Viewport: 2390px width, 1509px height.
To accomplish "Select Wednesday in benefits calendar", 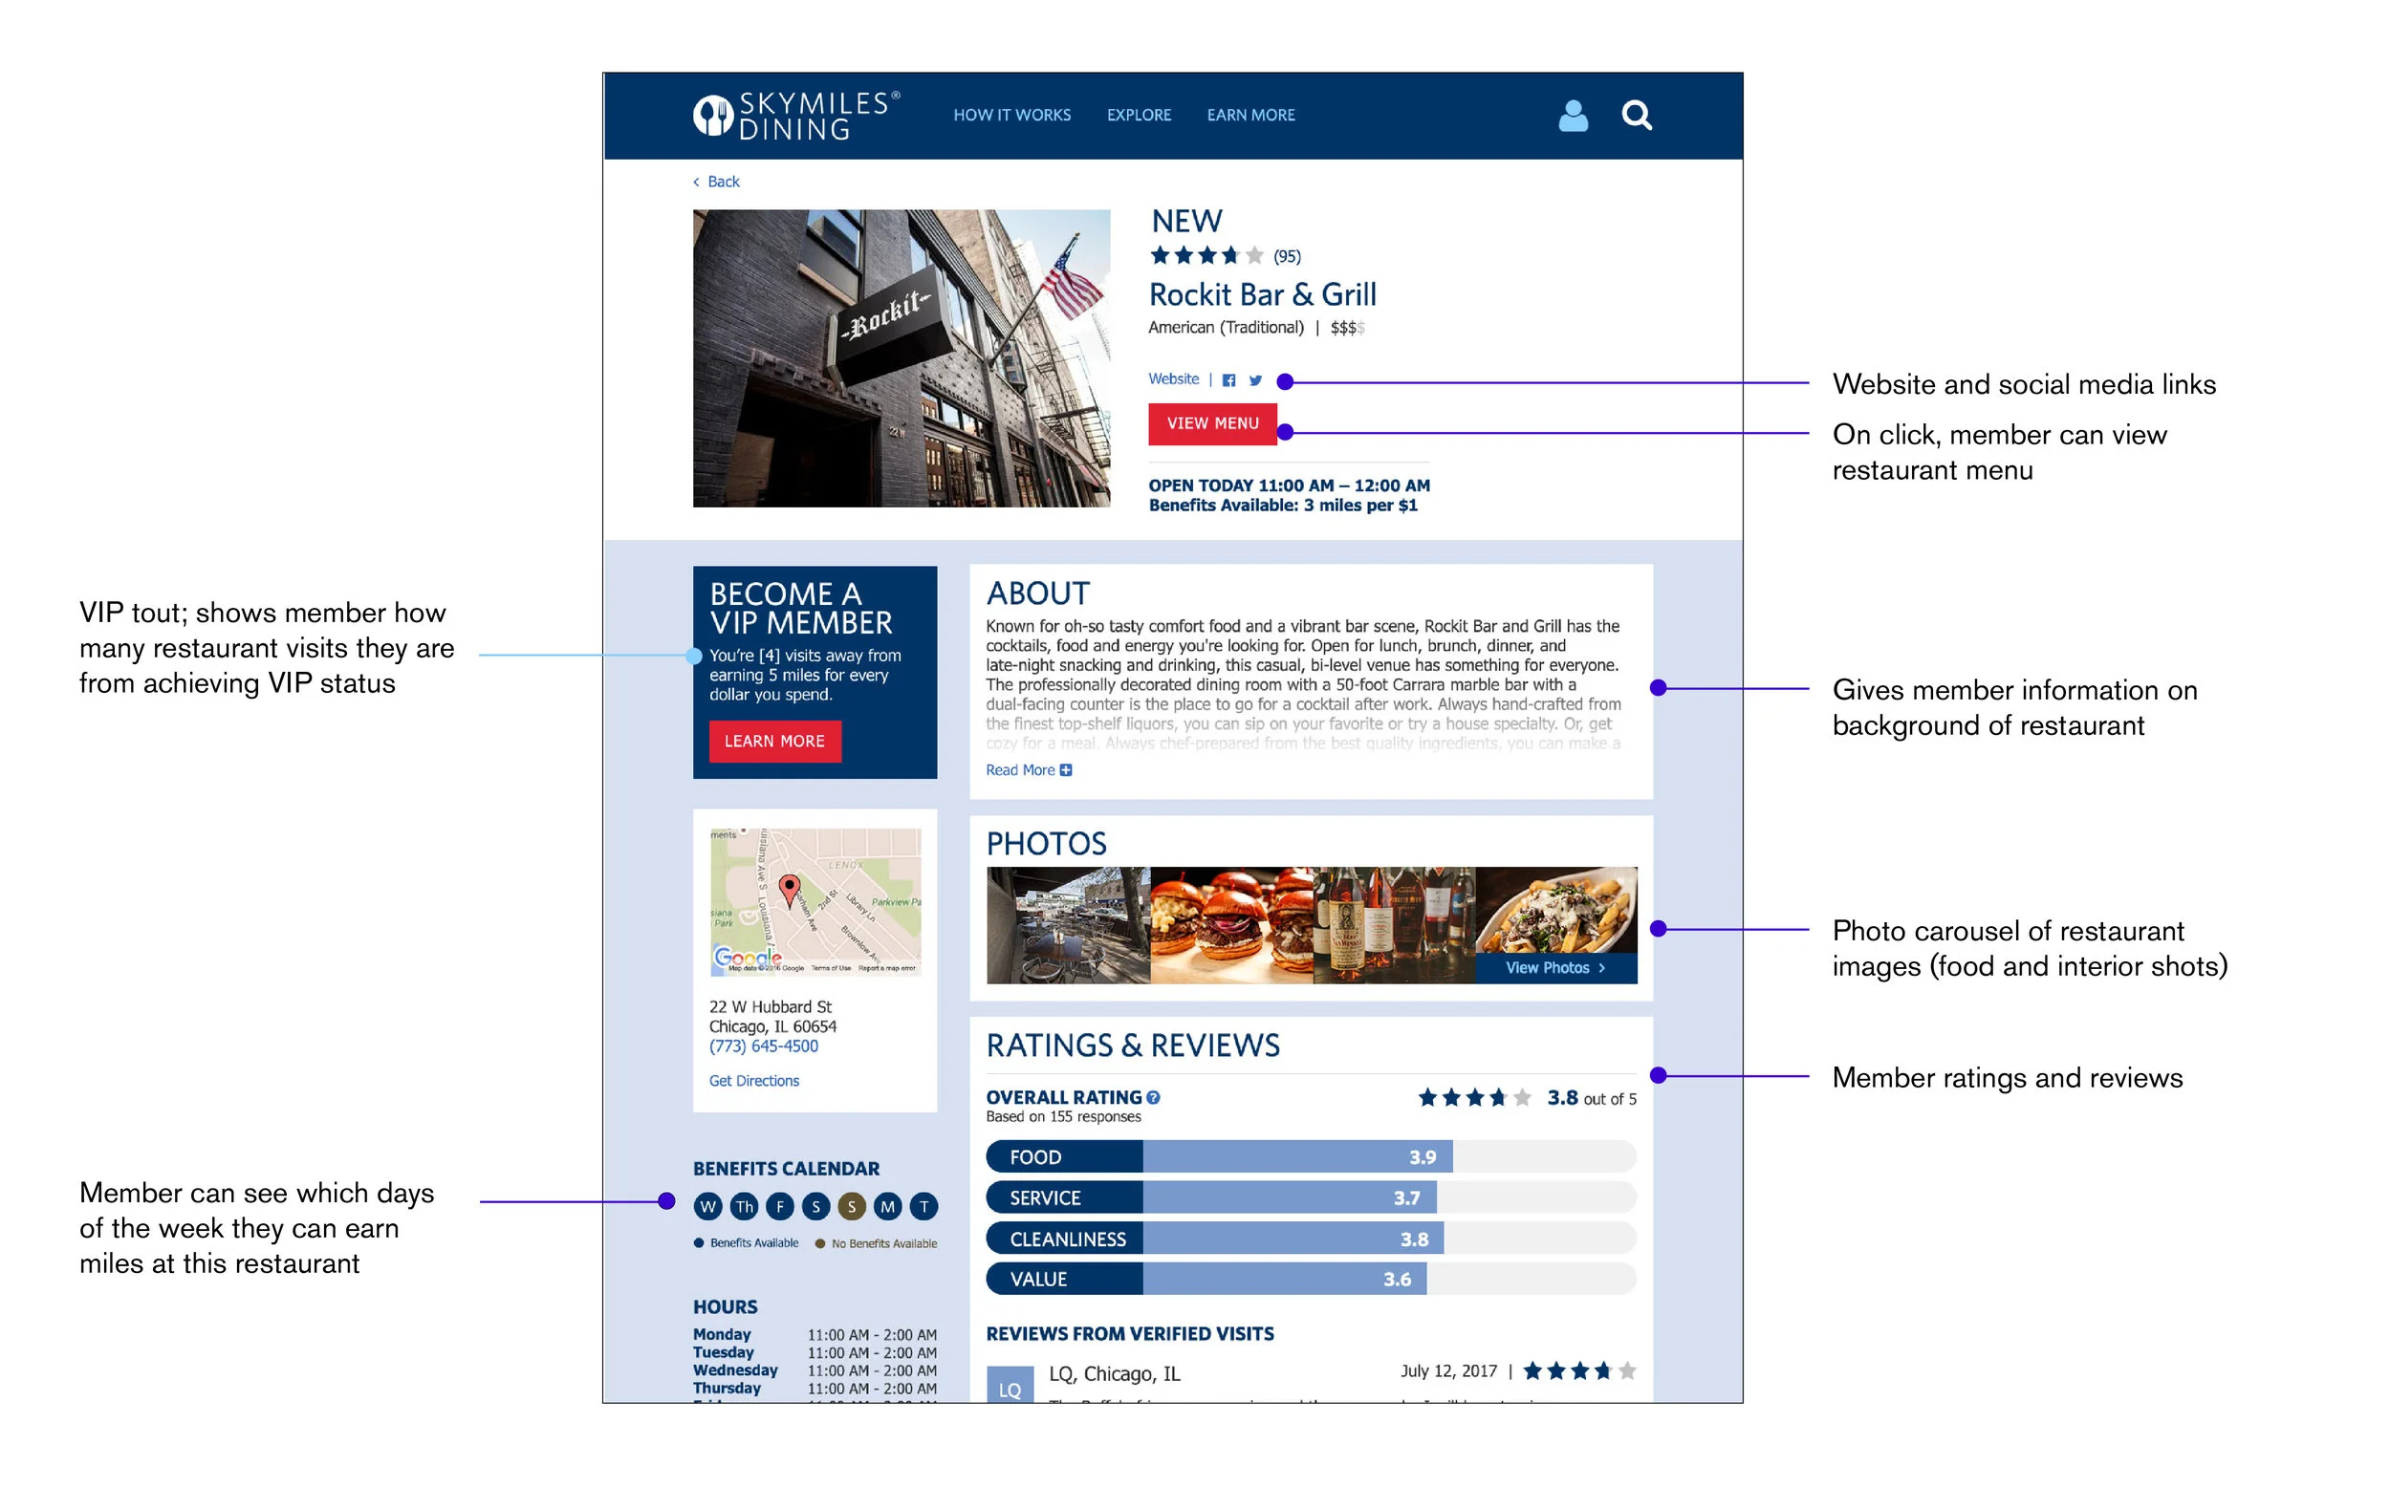I will [x=707, y=1206].
